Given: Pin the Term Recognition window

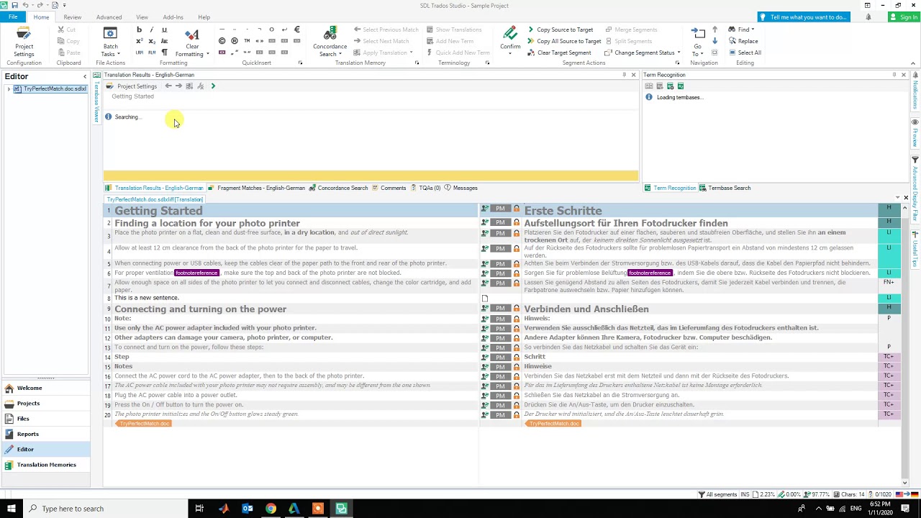Looking at the screenshot, I should point(894,75).
